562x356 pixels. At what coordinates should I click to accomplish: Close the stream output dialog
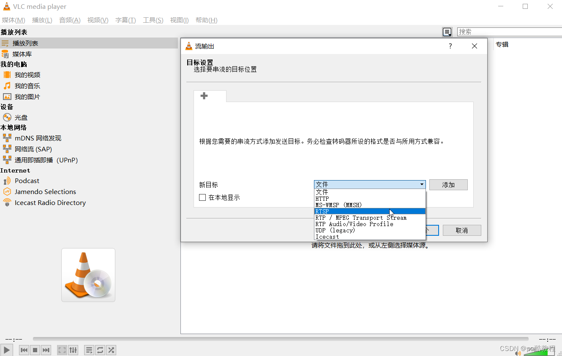(x=475, y=46)
